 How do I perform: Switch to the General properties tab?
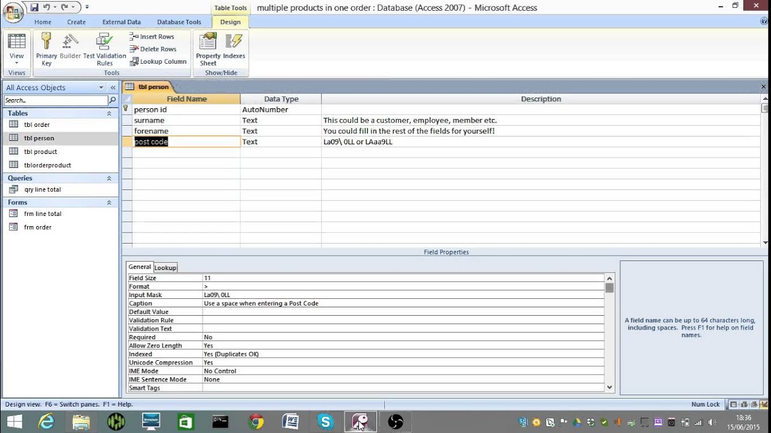pyautogui.click(x=140, y=267)
